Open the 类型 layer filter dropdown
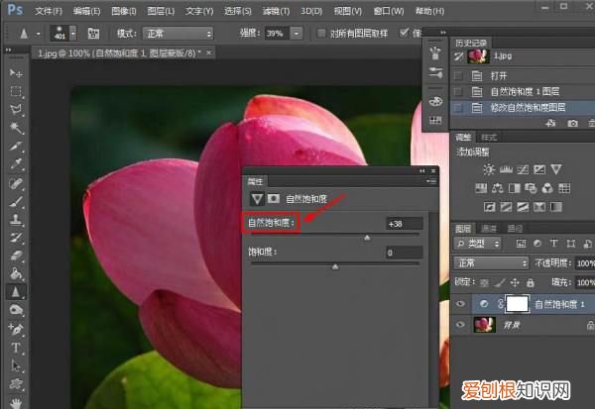Viewport: 595px width, 409px height. pyautogui.click(x=486, y=244)
